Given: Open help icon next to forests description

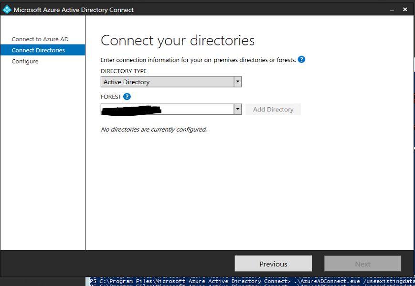Looking at the screenshot, I should (x=301, y=59).
